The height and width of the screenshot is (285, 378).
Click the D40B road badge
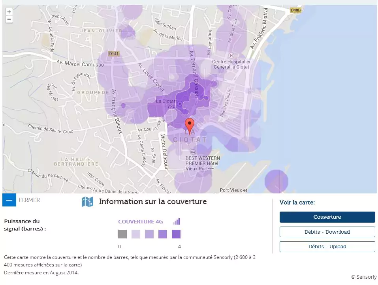coord(295,10)
